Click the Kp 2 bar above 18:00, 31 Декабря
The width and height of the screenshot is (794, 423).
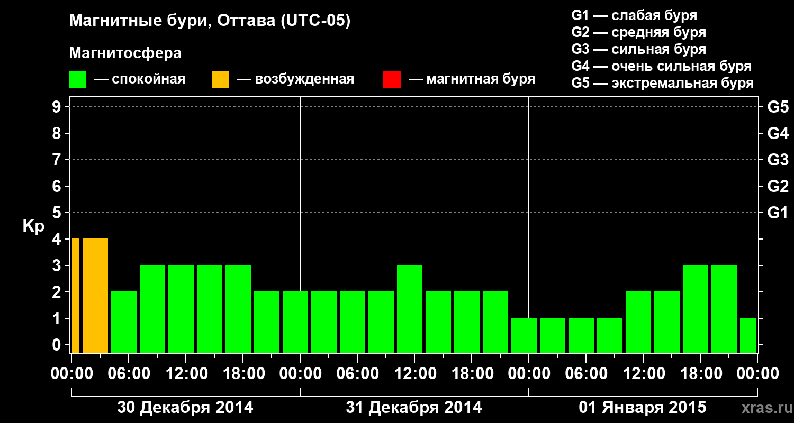[467, 323]
